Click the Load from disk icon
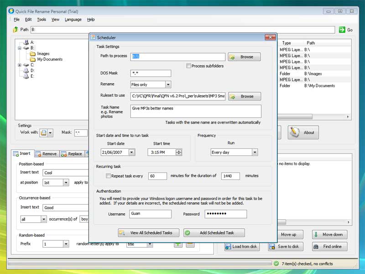365x274 pixels. pyautogui.click(x=227, y=247)
